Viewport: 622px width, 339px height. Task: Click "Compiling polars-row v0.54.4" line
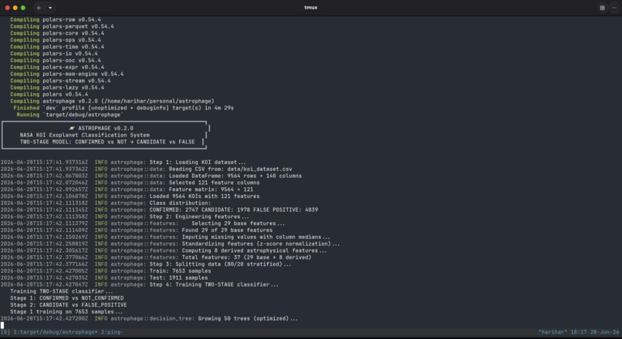[x=56, y=19]
